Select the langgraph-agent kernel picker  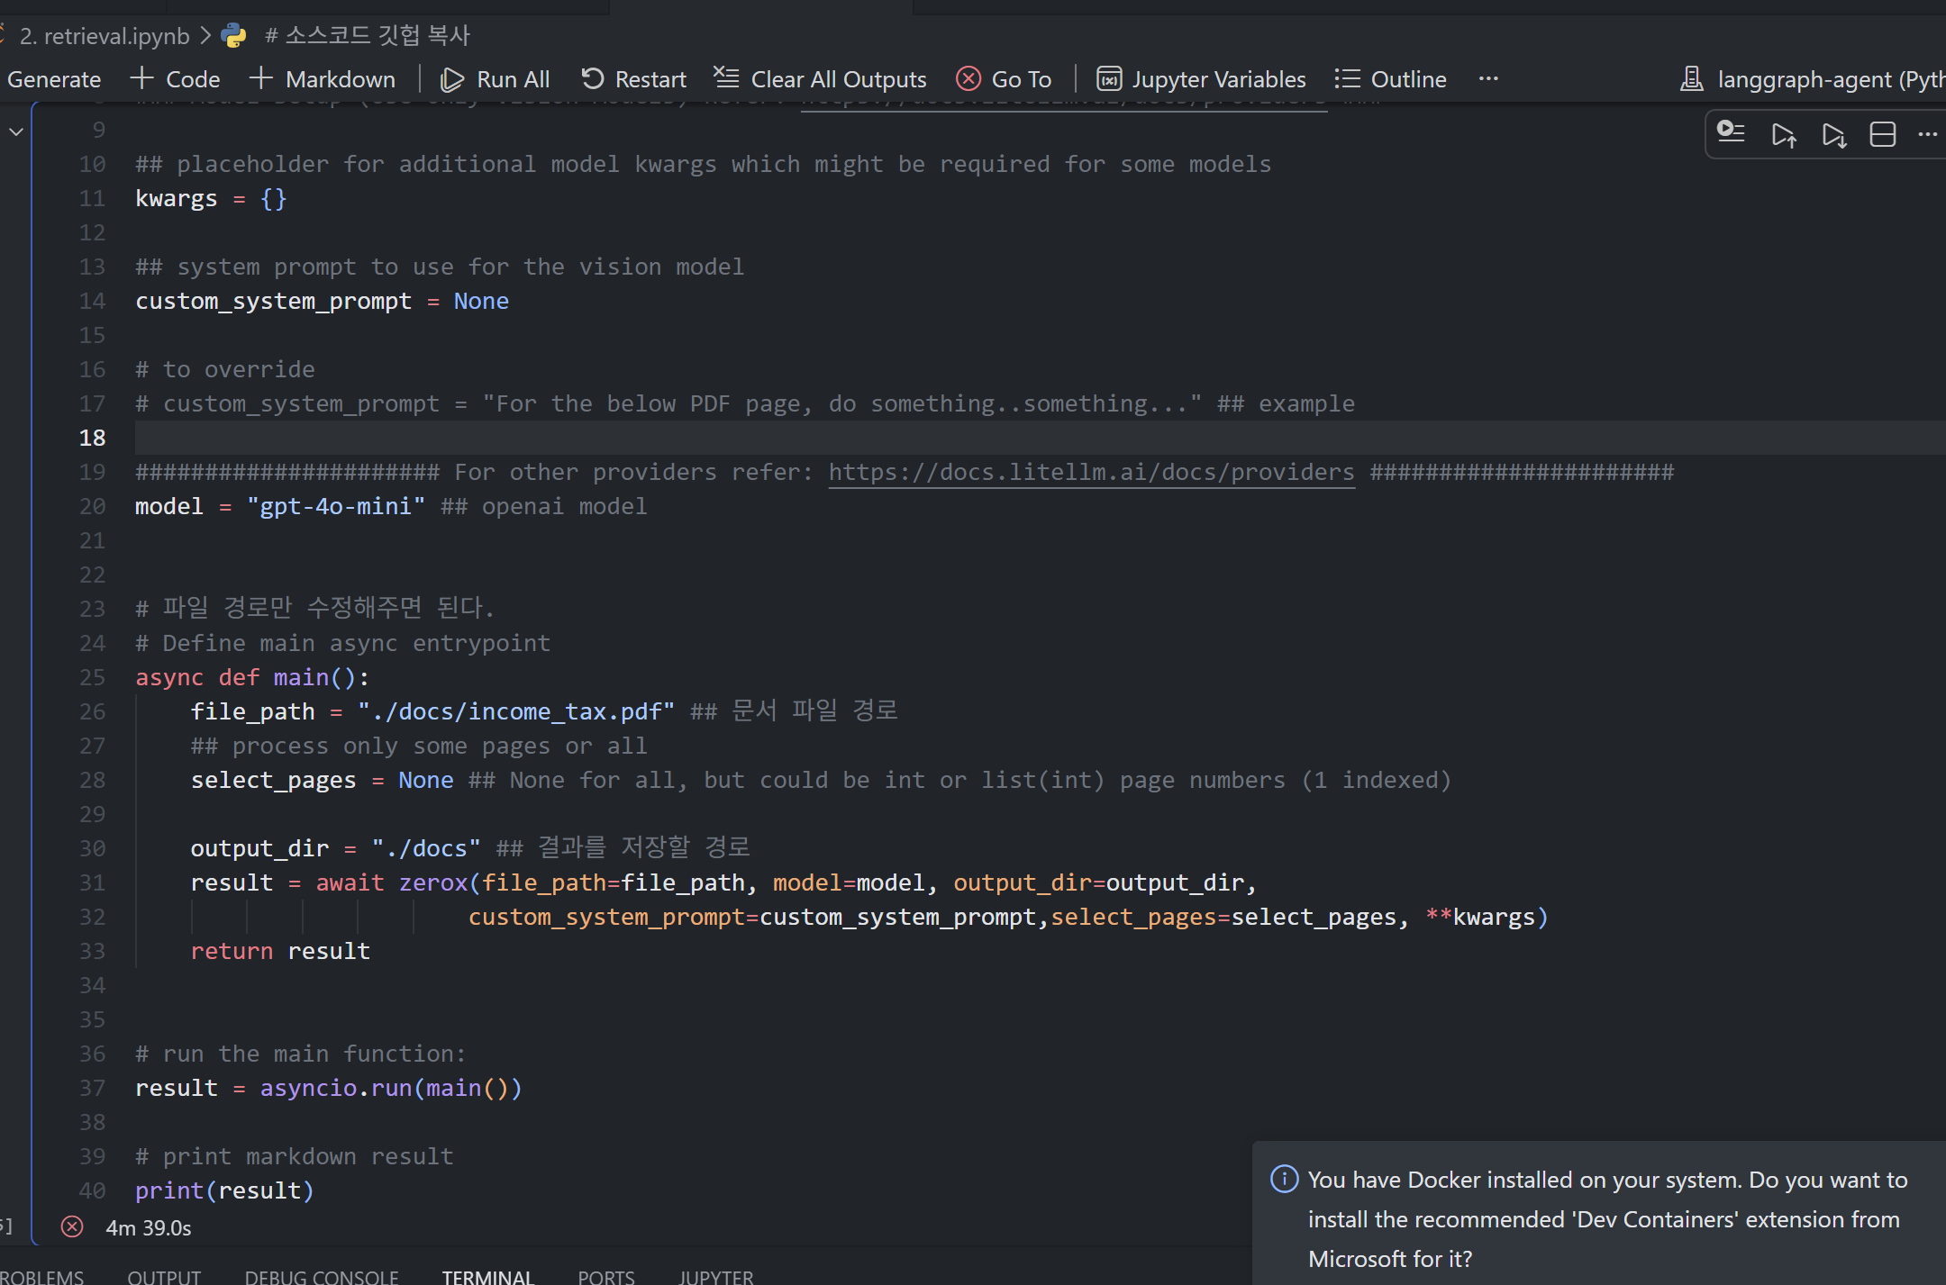point(1811,79)
